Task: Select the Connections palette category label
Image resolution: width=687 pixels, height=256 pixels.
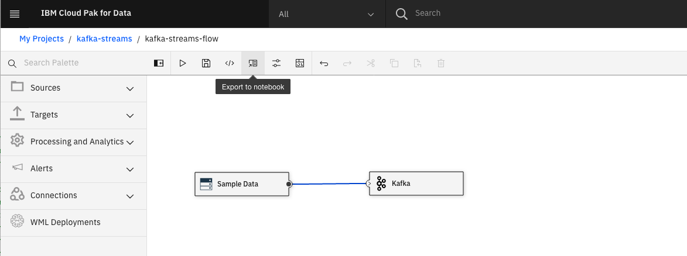Action: (54, 195)
